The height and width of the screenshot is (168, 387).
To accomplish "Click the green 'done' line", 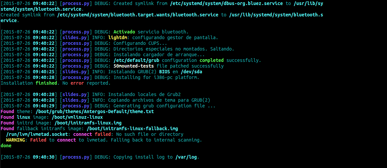I will [6, 146].
